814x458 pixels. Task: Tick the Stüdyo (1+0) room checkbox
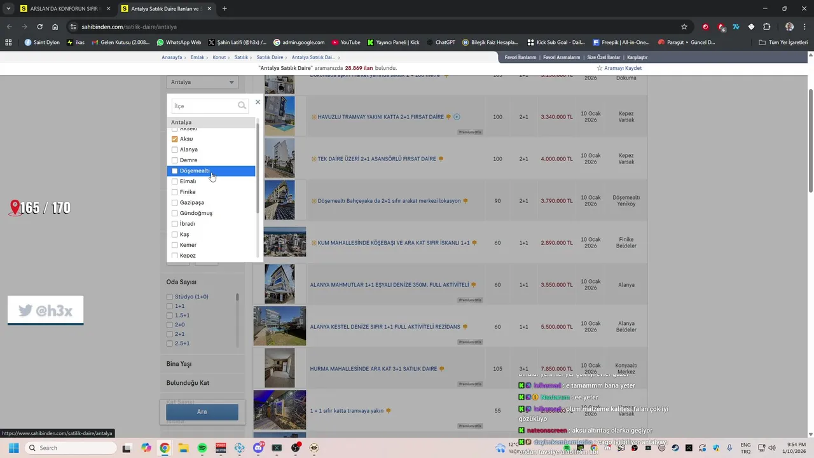point(170,296)
